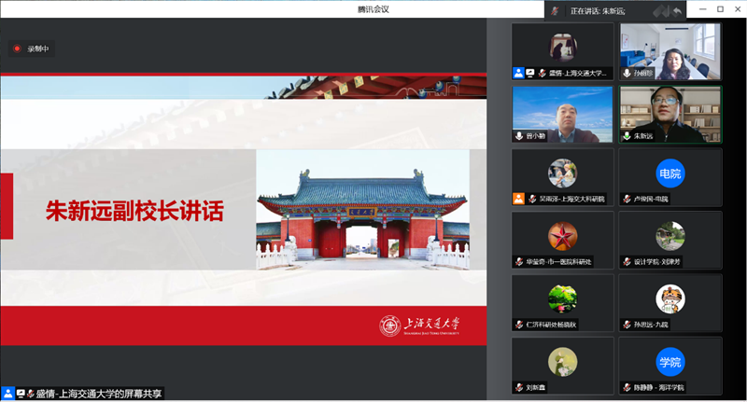This screenshot has height=402, width=747.
Task: Select the blue 电院 avatar
Action: [x=669, y=173]
